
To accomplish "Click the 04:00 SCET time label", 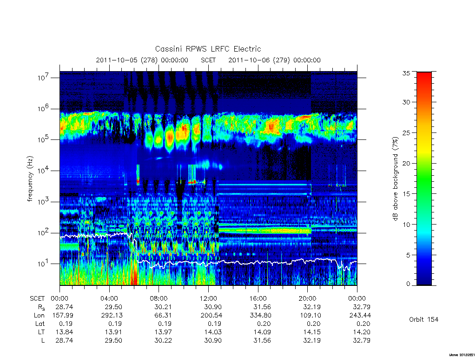I will tap(109, 298).
